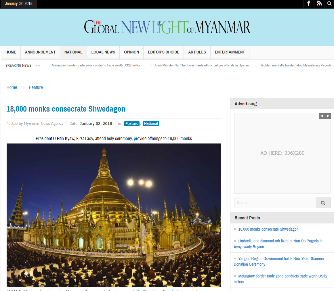Submit sidebar search with magnifier button

323,203
